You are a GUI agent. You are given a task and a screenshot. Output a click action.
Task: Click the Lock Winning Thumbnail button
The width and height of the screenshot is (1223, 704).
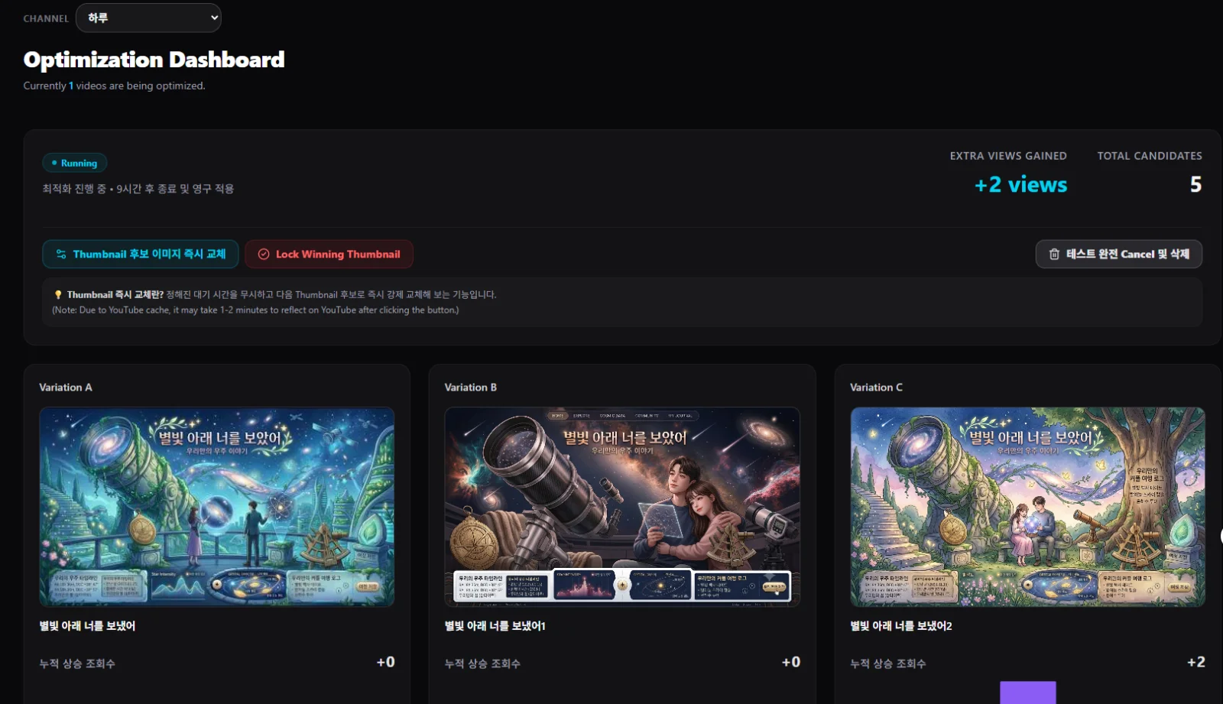point(329,255)
